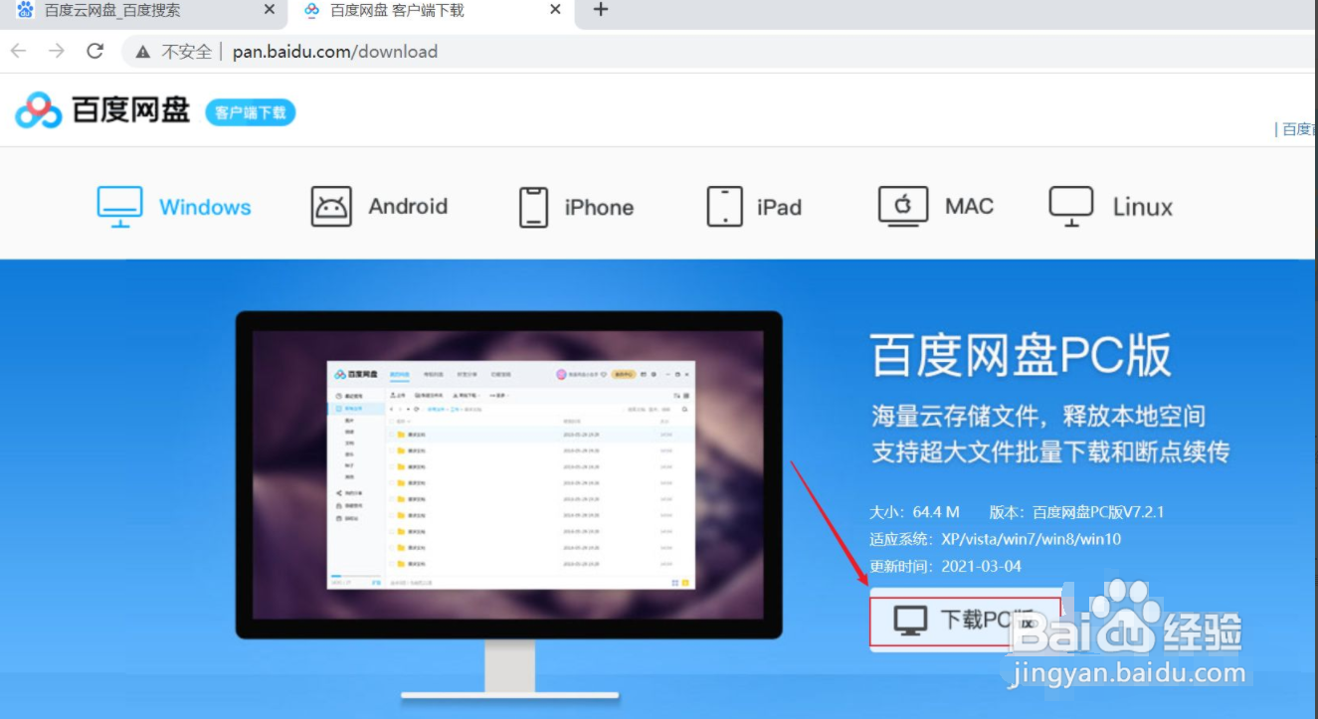Click text 支持超大文件批量下载和断点续传
Screen dimensions: 1318x719
pyautogui.click(x=1050, y=452)
